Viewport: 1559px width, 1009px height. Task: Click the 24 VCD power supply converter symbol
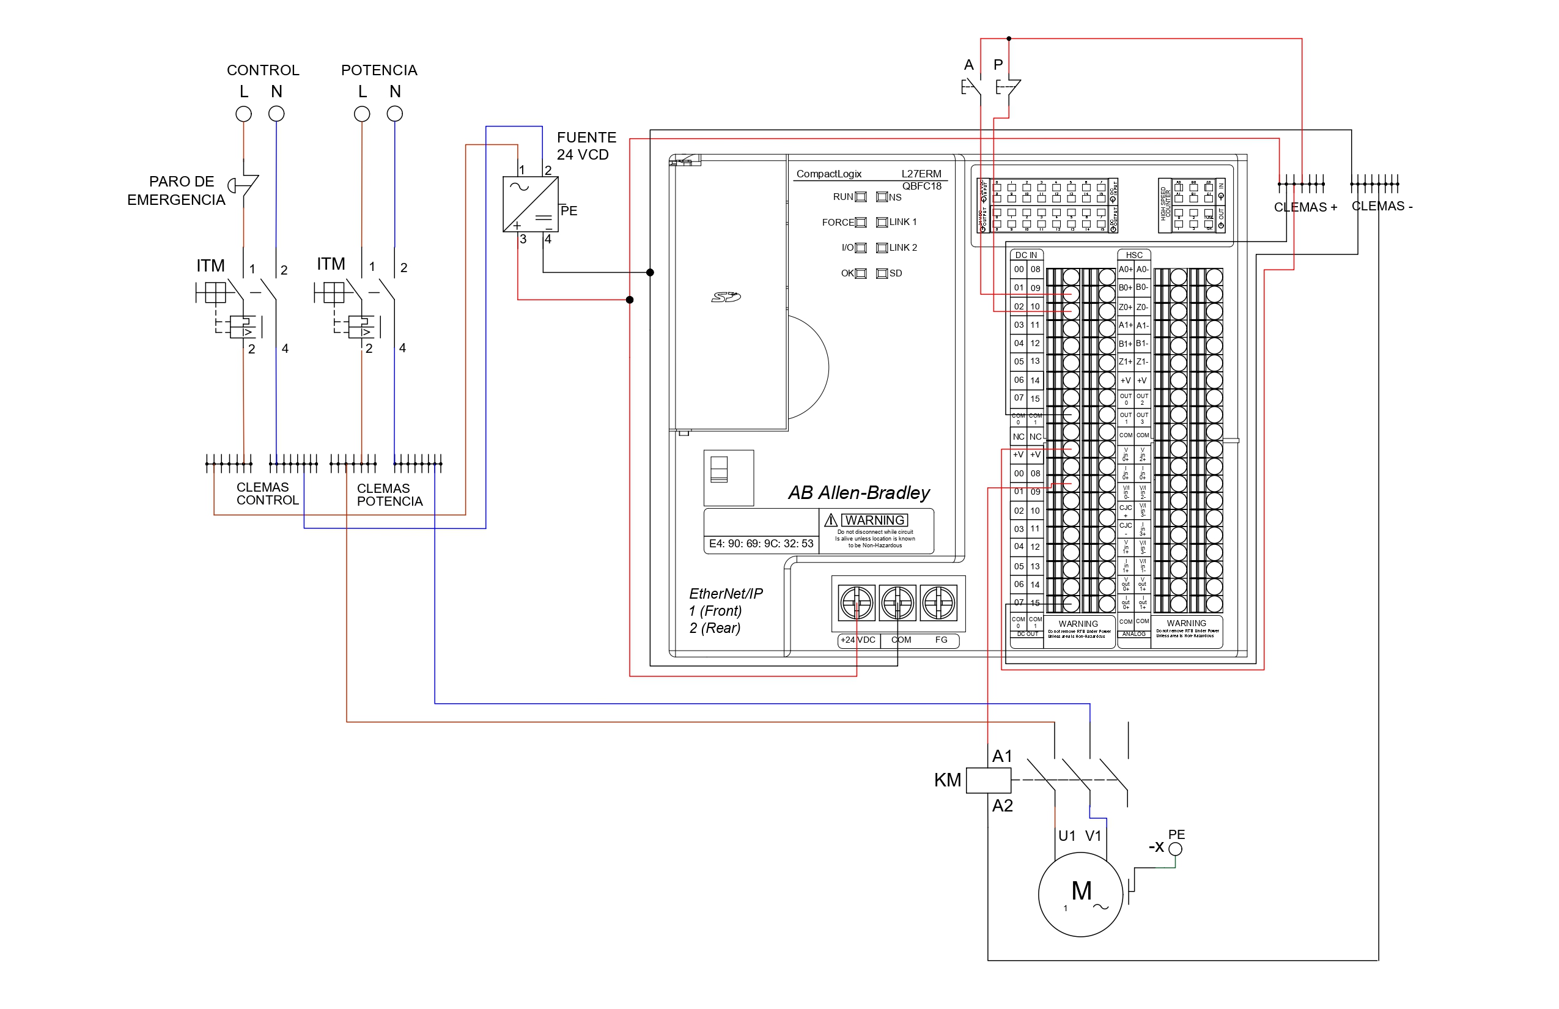click(x=531, y=204)
